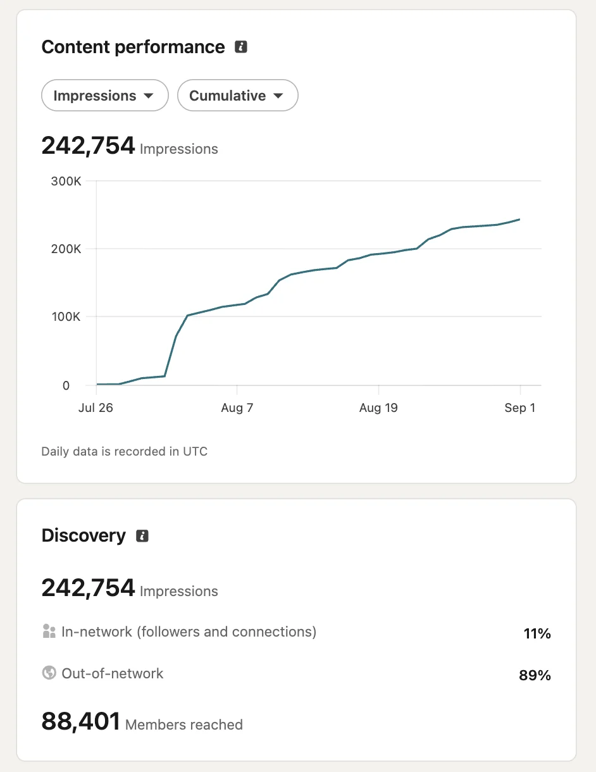The image size is (596, 772).
Task: Click the Members reached label
Action: tap(184, 725)
